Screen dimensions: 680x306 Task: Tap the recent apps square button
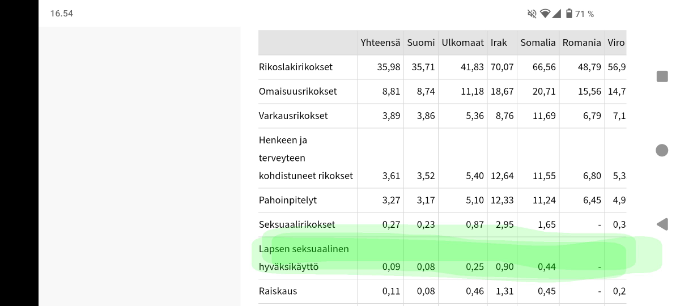pyautogui.click(x=662, y=76)
